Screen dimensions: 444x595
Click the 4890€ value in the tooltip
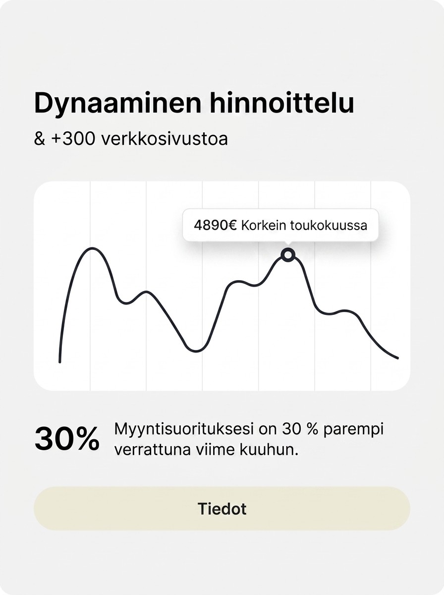(x=216, y=225)
